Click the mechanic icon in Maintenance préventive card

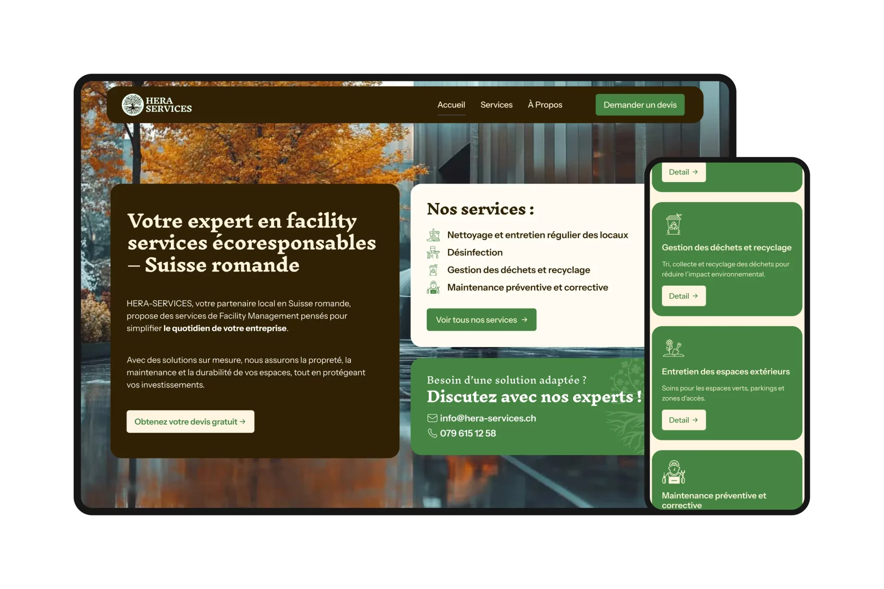click(673, 473)
